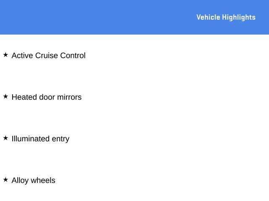Viewport: 269px width, 201px height.
Task: Click the word Control in the first highlight
Action: (73, 56)
